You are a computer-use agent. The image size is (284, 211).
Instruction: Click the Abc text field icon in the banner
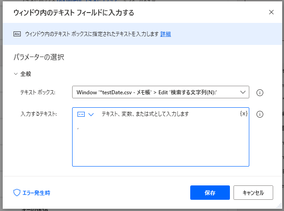coord(18,34)
